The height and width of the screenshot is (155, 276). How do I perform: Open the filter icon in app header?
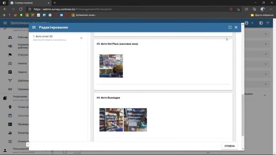tap(268, 23)
